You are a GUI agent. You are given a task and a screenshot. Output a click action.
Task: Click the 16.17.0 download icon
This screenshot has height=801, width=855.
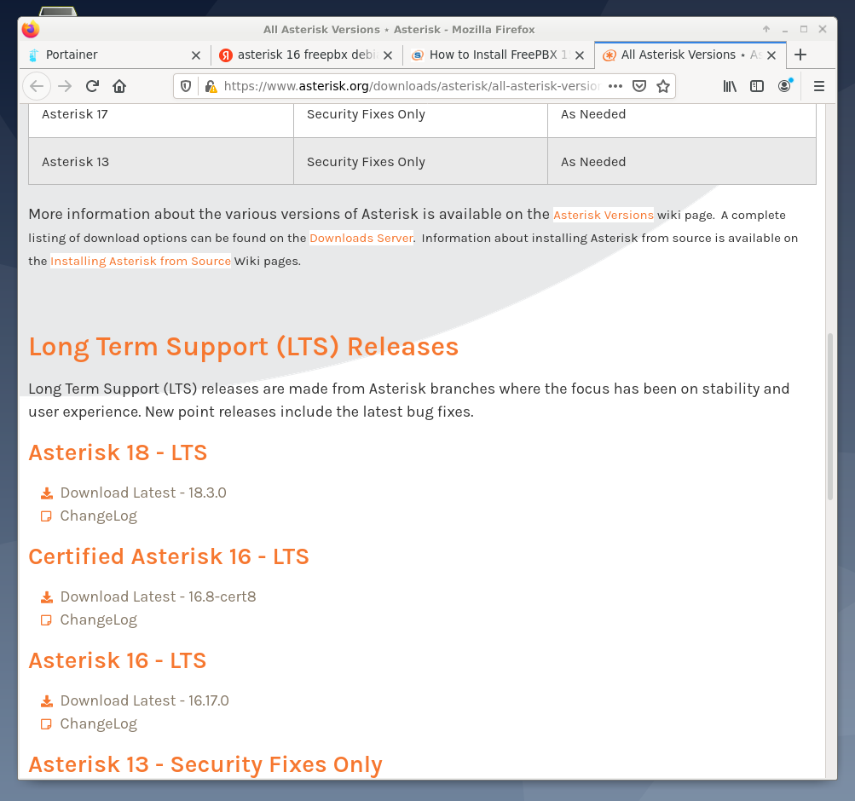pos(47,701)
